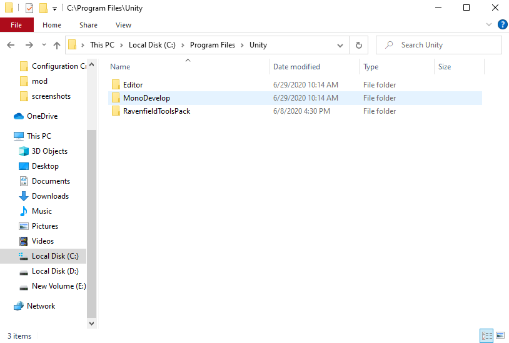Click This PC in the address breadcrumb
Viewport: 509px width, 343px height.
[x=102, y=45]
